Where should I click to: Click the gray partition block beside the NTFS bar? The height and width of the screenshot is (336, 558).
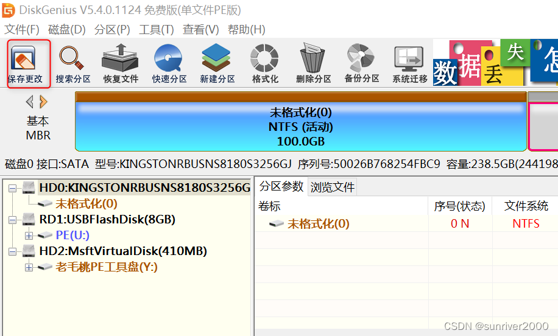[x=543, y=122]
